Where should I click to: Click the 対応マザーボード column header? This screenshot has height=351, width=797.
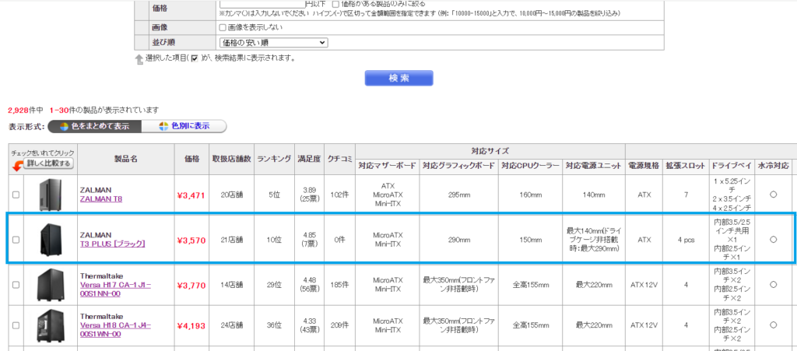pos(388,166)
